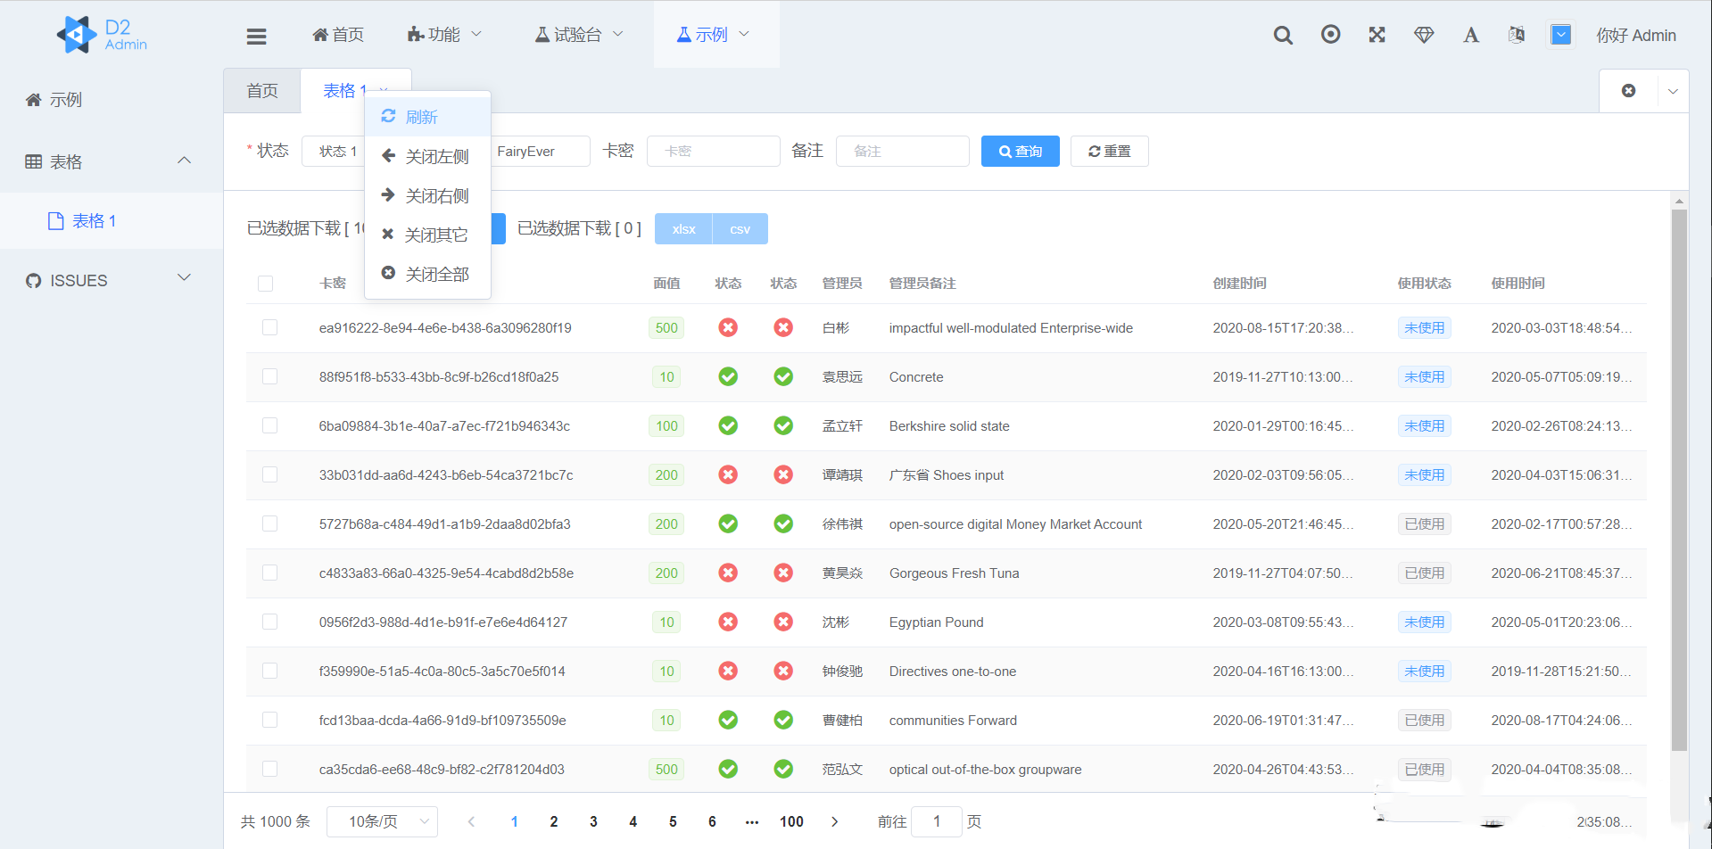Click the X icon for 关闭其它

tap(388, 234)
